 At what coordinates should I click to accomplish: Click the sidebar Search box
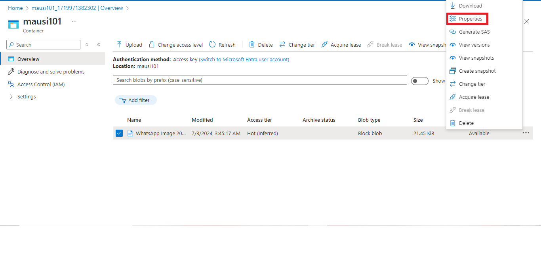44,45
